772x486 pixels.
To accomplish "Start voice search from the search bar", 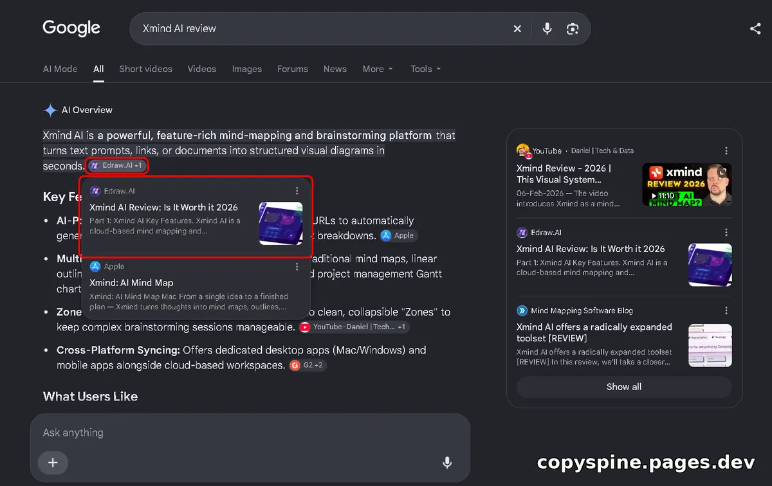I will tap(547, 29).
